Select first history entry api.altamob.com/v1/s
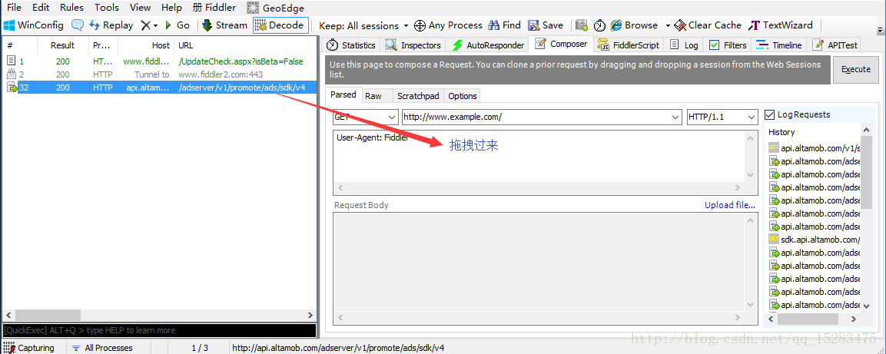This screenshot has width=886, height=354. pos(814,148)
